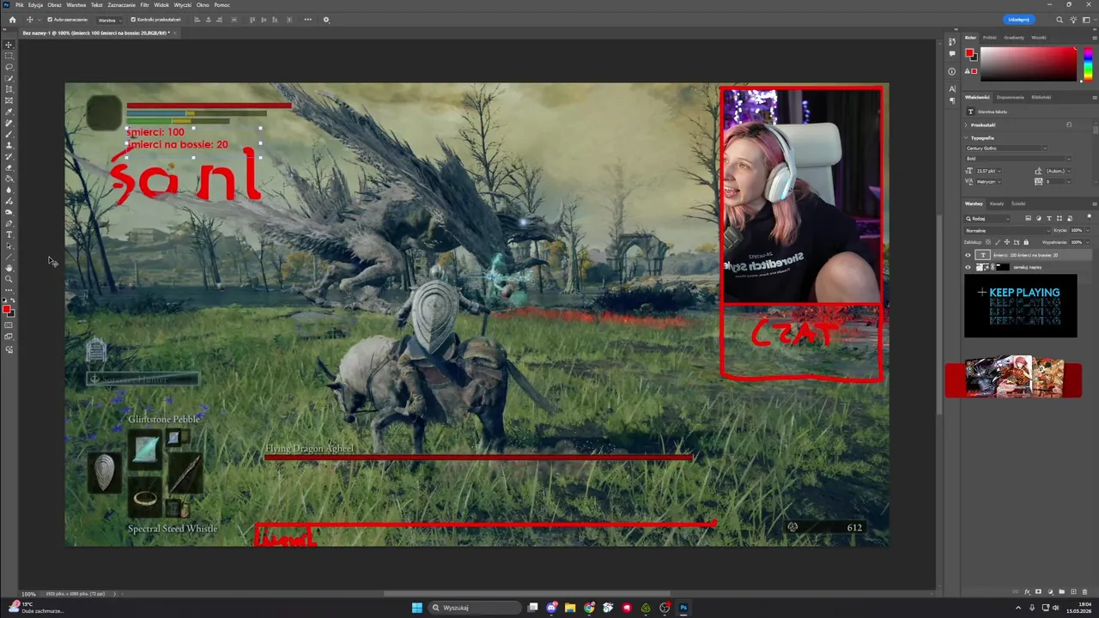Hide the 'zamaluj napisy' layer eye

point(968,267)
